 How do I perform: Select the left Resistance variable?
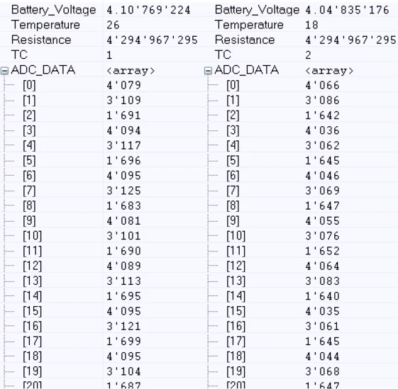pyautogui.click(x=41, y=40)
